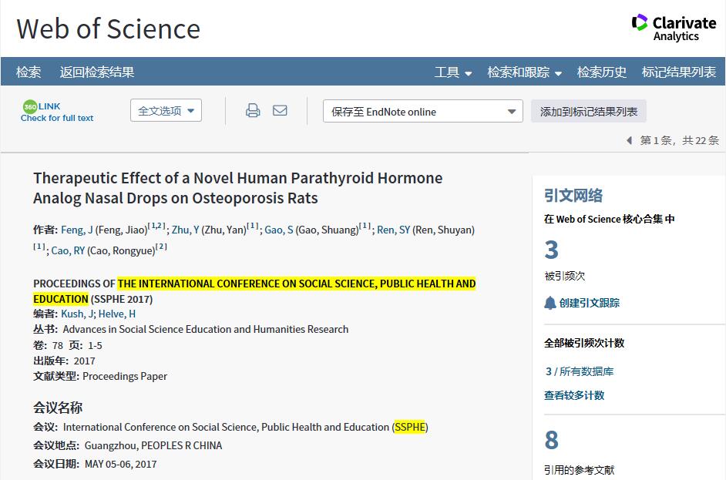Click the Check for full text link
726x480 pixels.
57,118
